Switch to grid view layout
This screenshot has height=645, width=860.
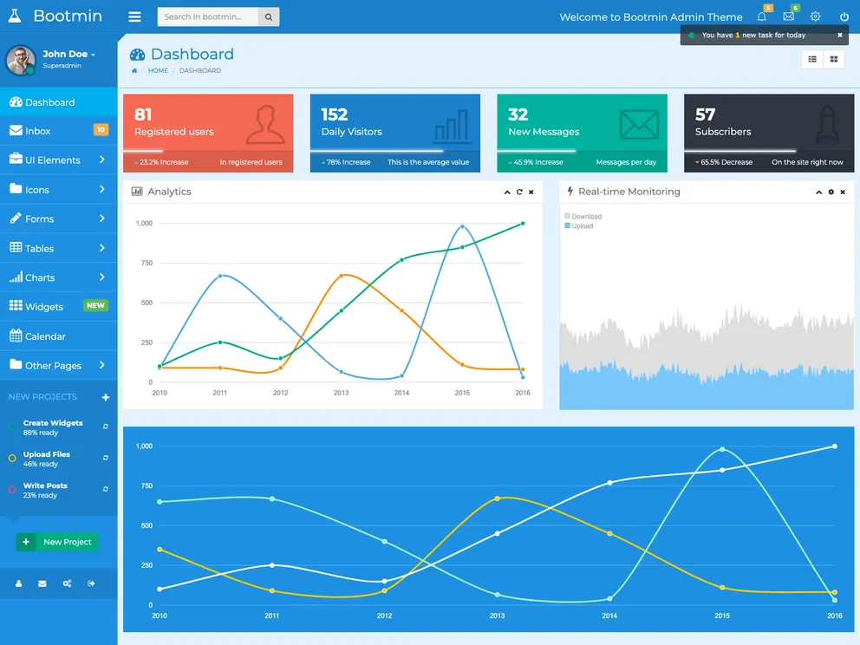coord(834,59)
